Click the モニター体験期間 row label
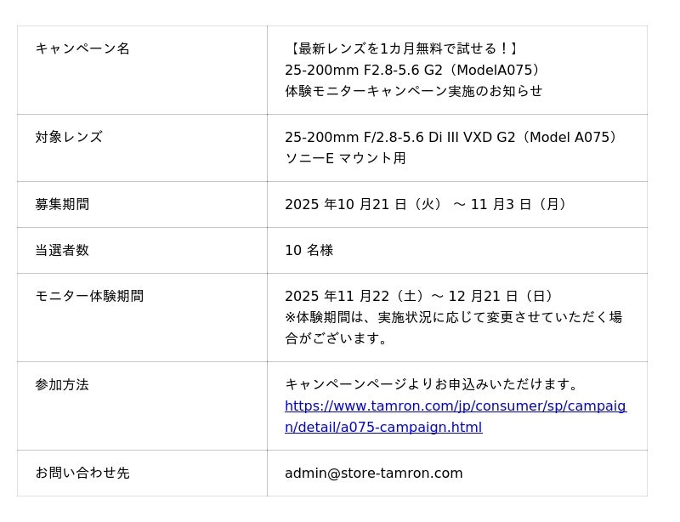The width and height of the screenshot is (680, 522). pos(89,296)
